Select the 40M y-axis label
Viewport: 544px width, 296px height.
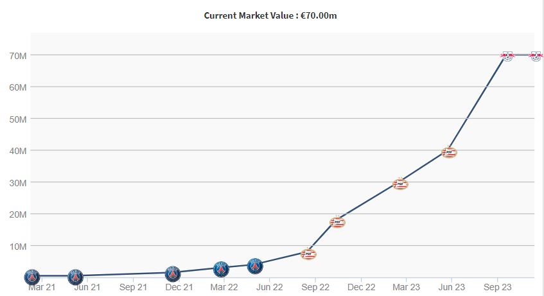click(x=17, y=151)
